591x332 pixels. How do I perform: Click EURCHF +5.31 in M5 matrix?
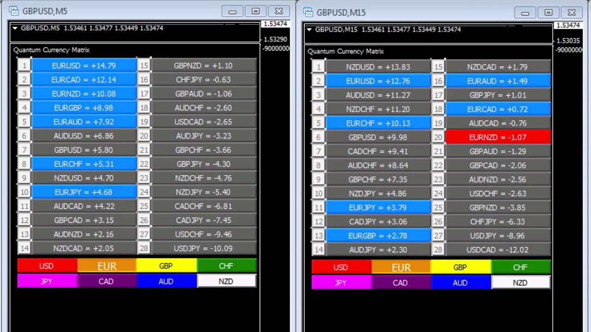pos(84,164)
